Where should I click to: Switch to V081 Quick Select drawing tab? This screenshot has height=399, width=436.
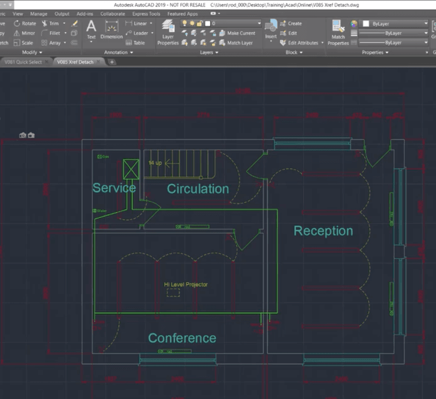coord(23,62)
